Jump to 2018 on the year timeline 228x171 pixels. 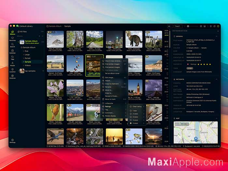pyautogui.click(x=166, y=55)
